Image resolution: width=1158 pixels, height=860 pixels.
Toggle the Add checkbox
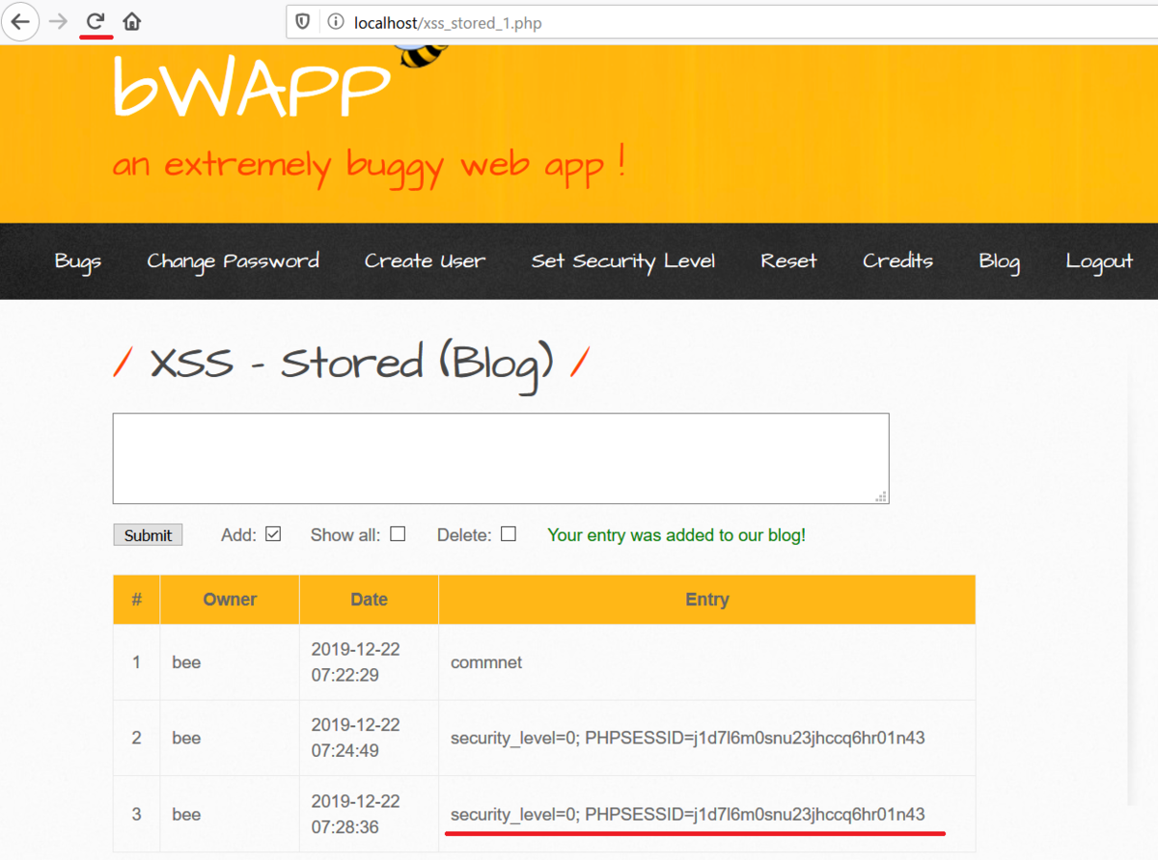pos(273,533)
